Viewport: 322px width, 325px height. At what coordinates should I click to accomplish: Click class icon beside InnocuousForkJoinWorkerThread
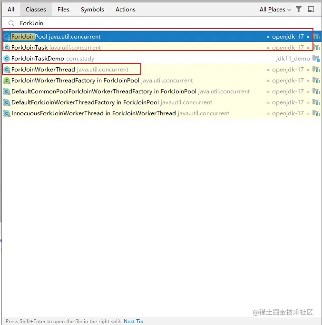click(7, 113)
